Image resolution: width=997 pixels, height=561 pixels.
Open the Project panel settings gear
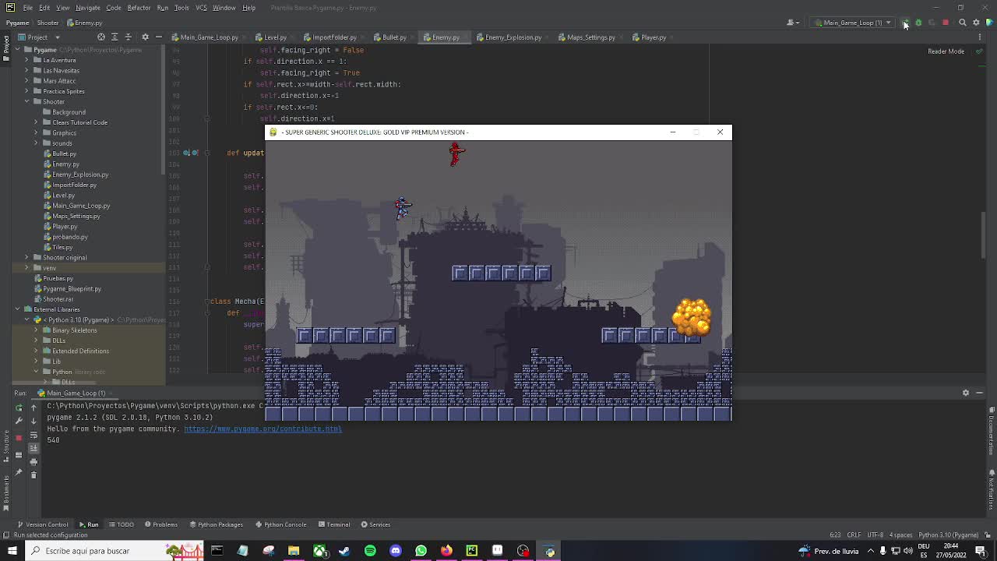point(145,37)
